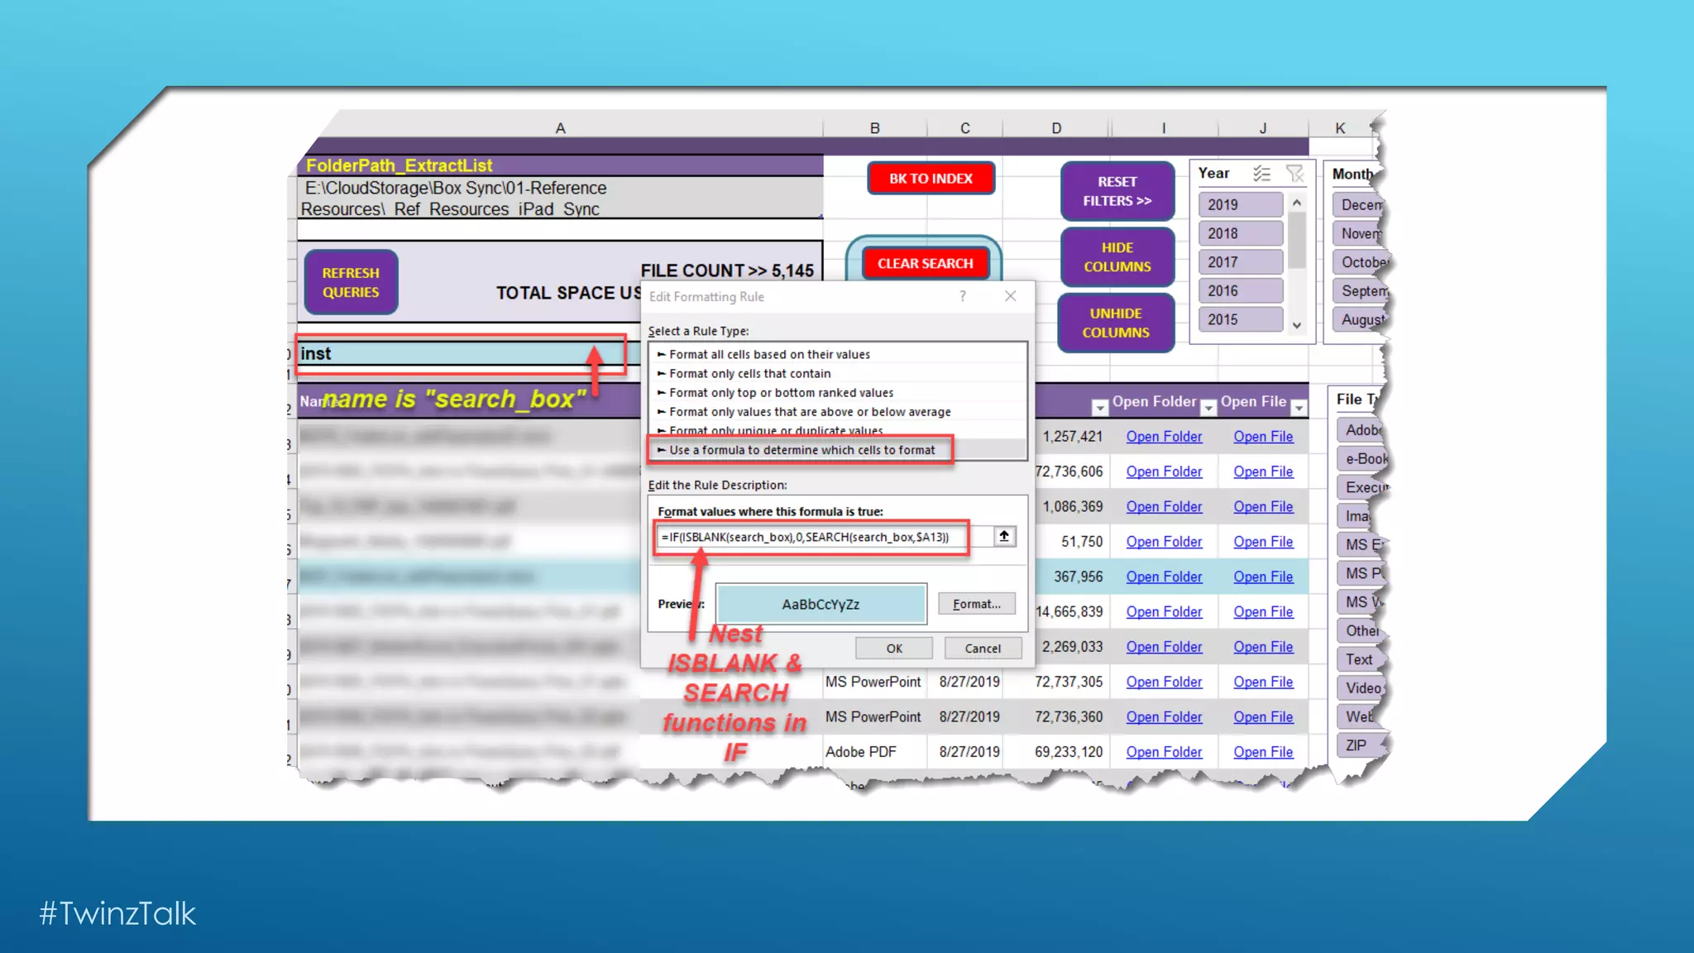Open the Open Folder column filter dropdown
Viewport: 1694px width, 953px height.
(1208, 407)
